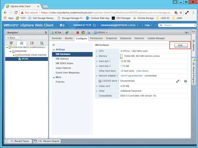This screenshot has height=148, width=198.
Task: Launch the VM console toolbar icon
Action: point(67,33)
